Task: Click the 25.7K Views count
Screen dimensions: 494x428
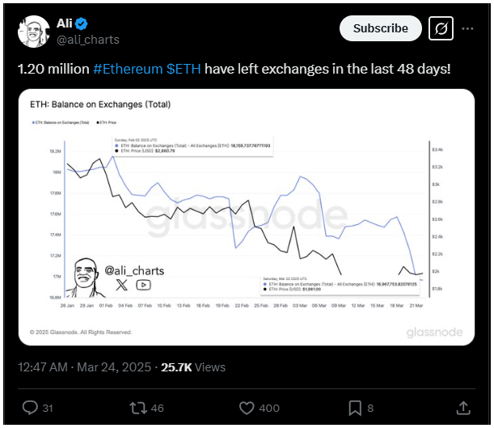Action: 193,367
